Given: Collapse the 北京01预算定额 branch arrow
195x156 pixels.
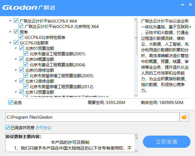Looking at the screenshot, I should (x=15, y=48).
